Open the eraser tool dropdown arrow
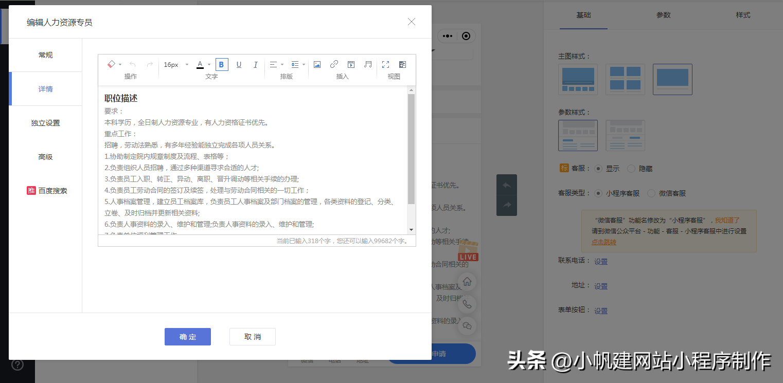The image size is (783, 383). point(120,65)
